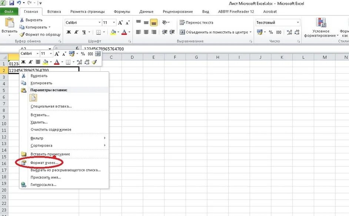Click the paste option clipboard icon in context menu

point(33,98)
